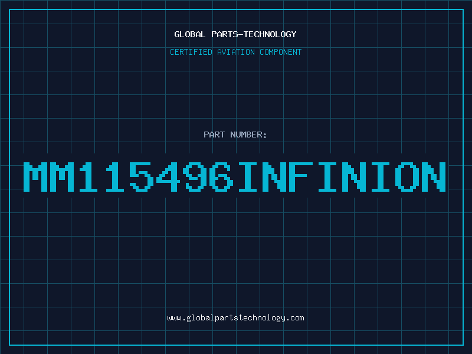
Task: Select the CERTIFIED AVIATION COMPONENT subtitle
Action: [235, 52]
